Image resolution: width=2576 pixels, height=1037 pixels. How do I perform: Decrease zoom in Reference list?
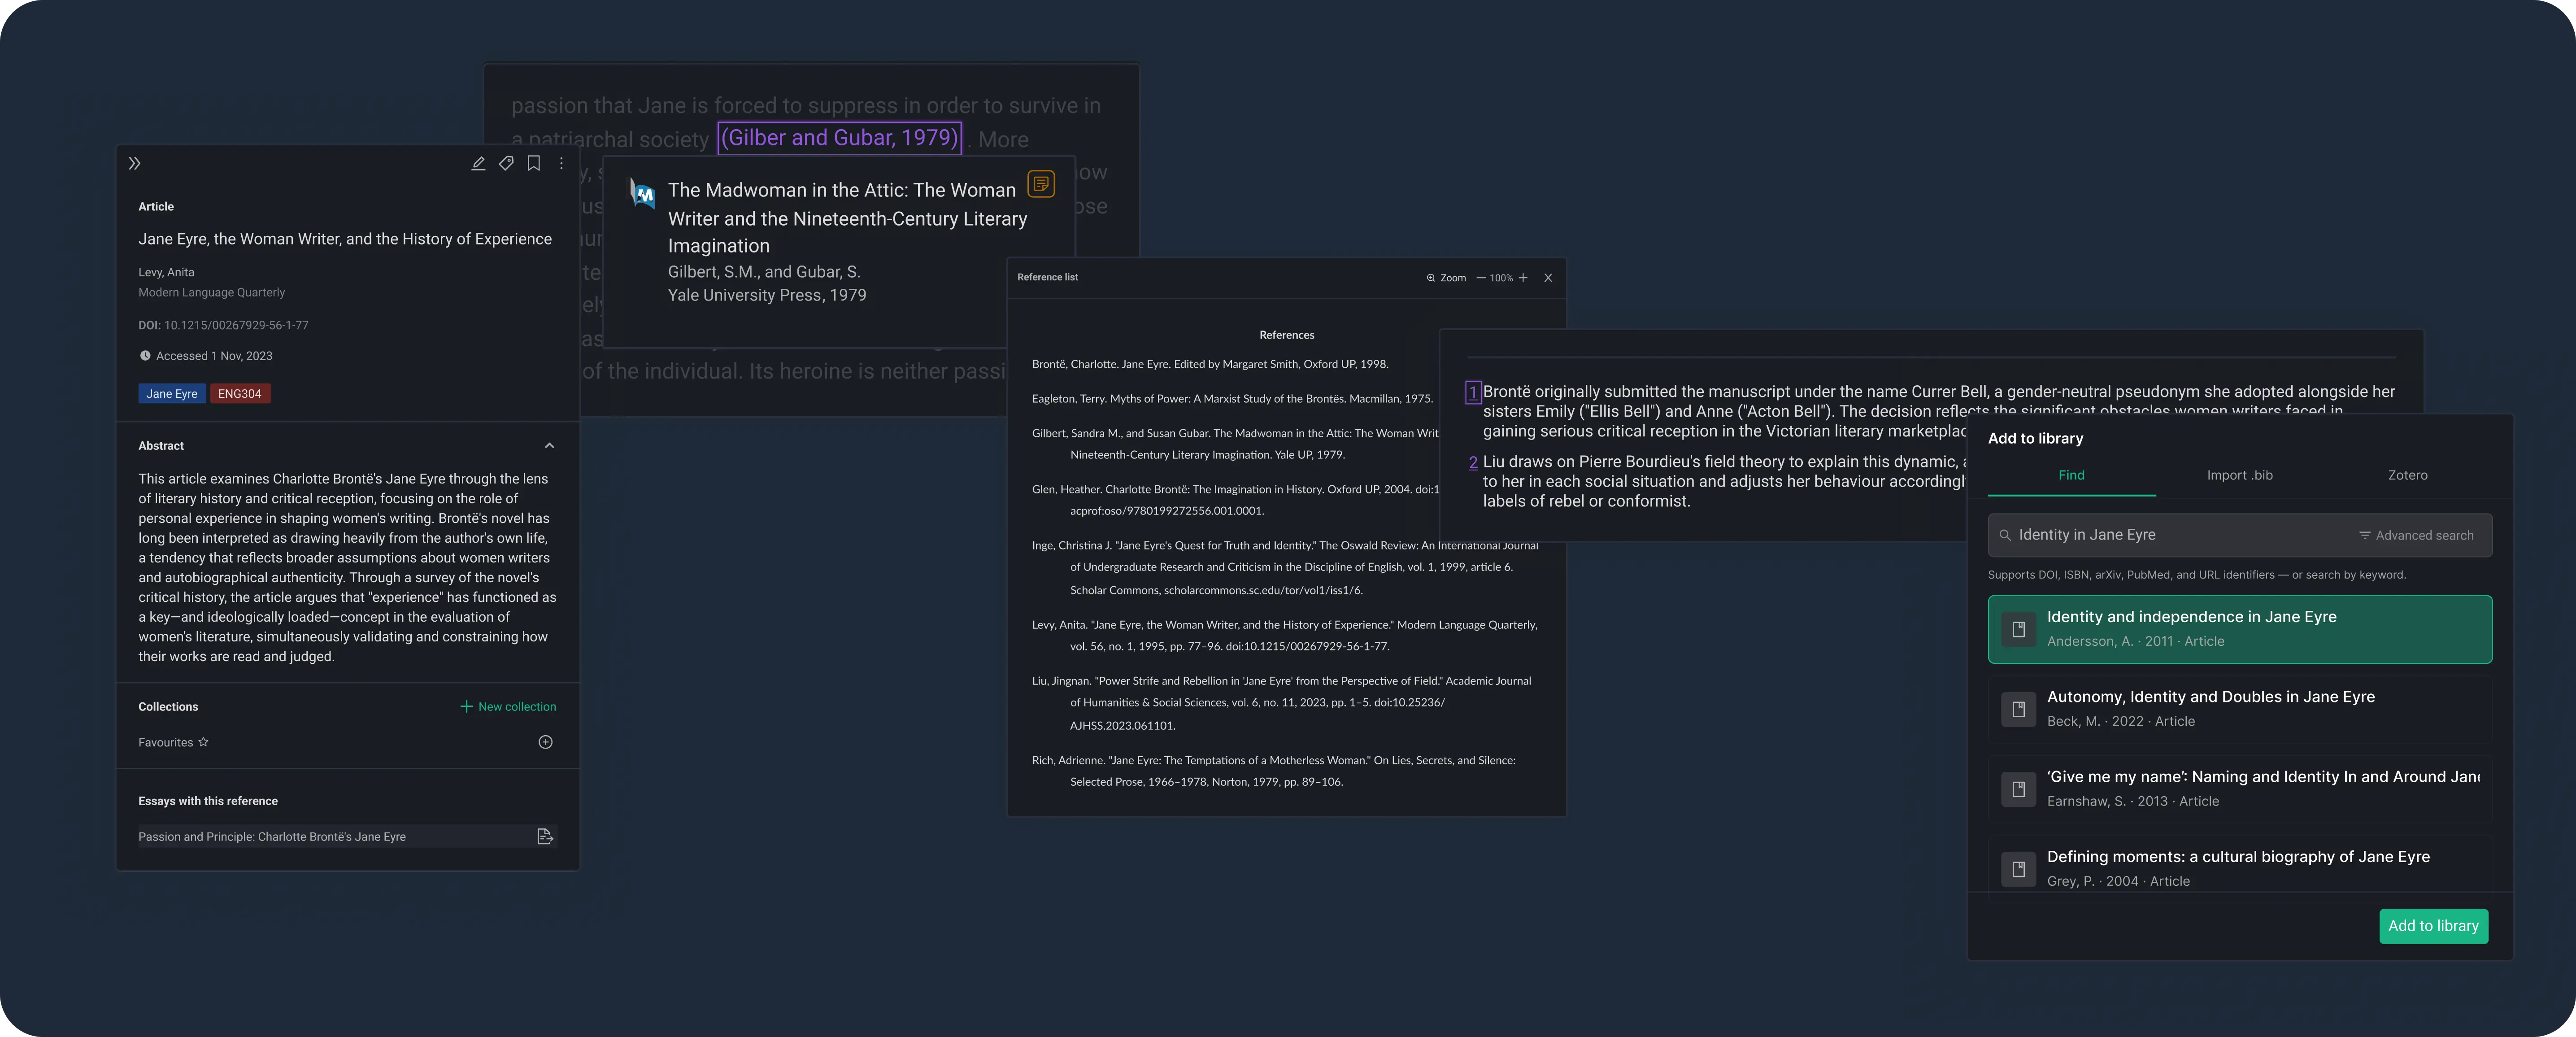tap(1481, 278)
